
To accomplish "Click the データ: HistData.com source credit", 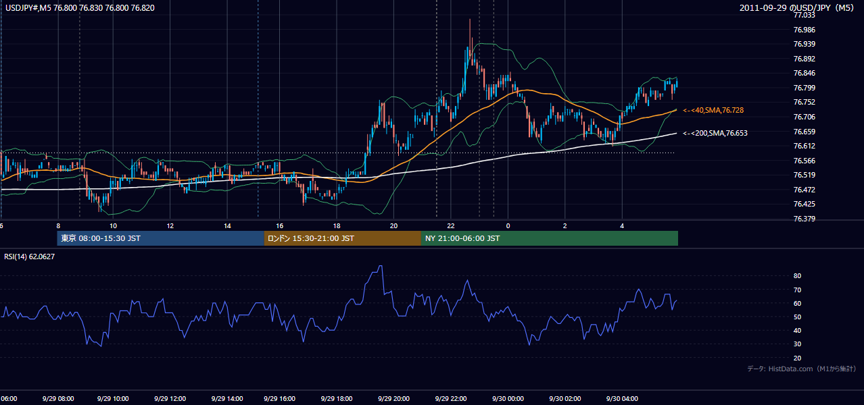I will tap(802, 369).
